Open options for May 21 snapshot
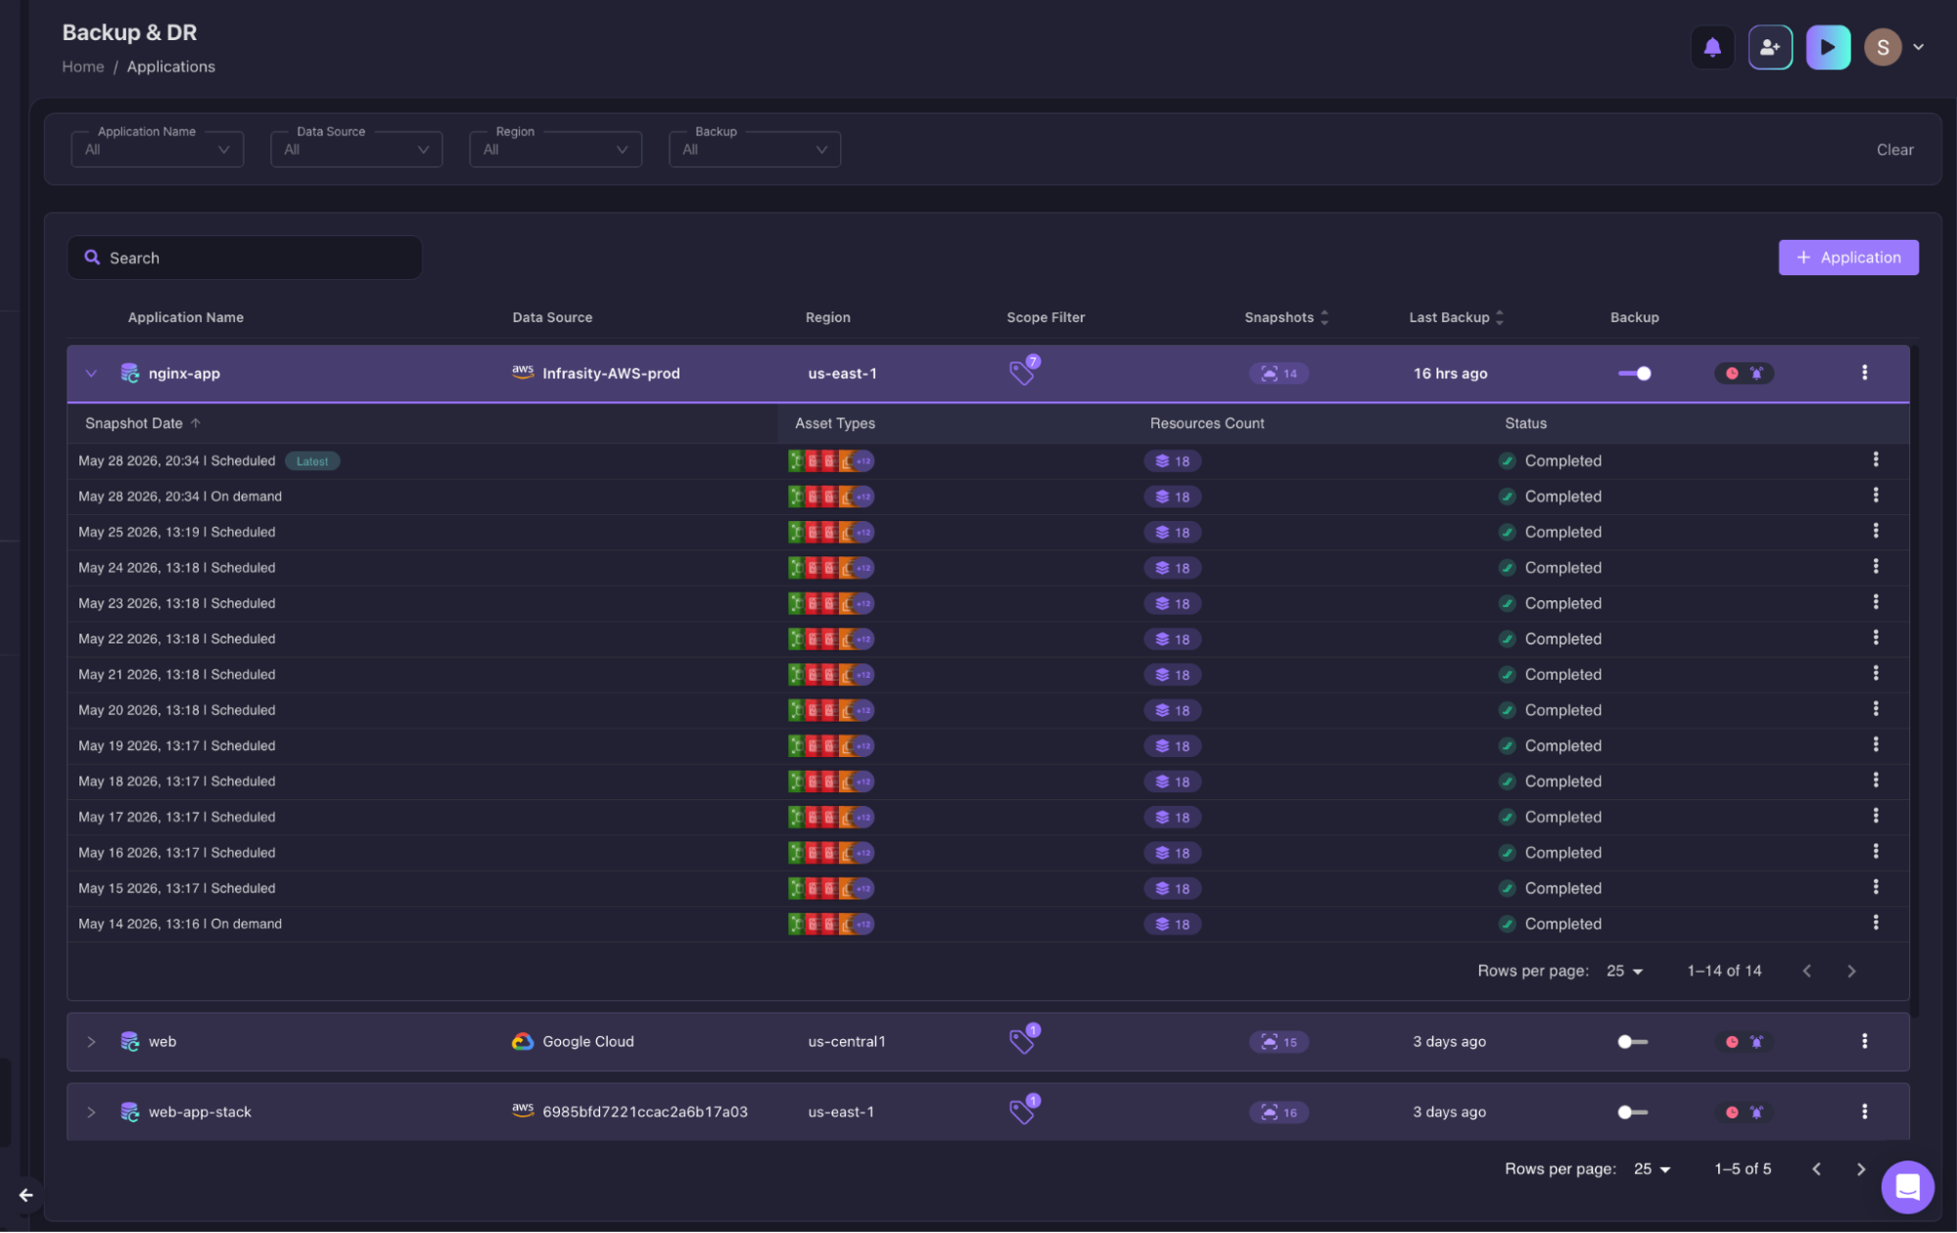 click(x=1876, y=673)
